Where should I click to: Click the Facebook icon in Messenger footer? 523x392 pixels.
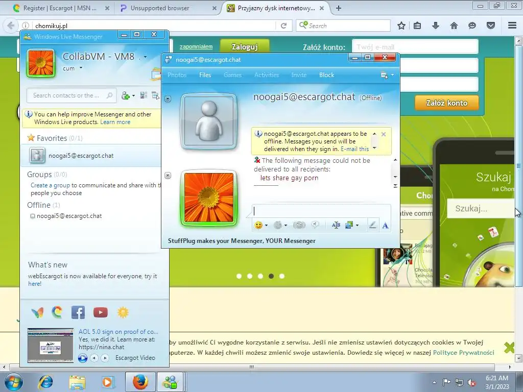[x=78, y=312]
